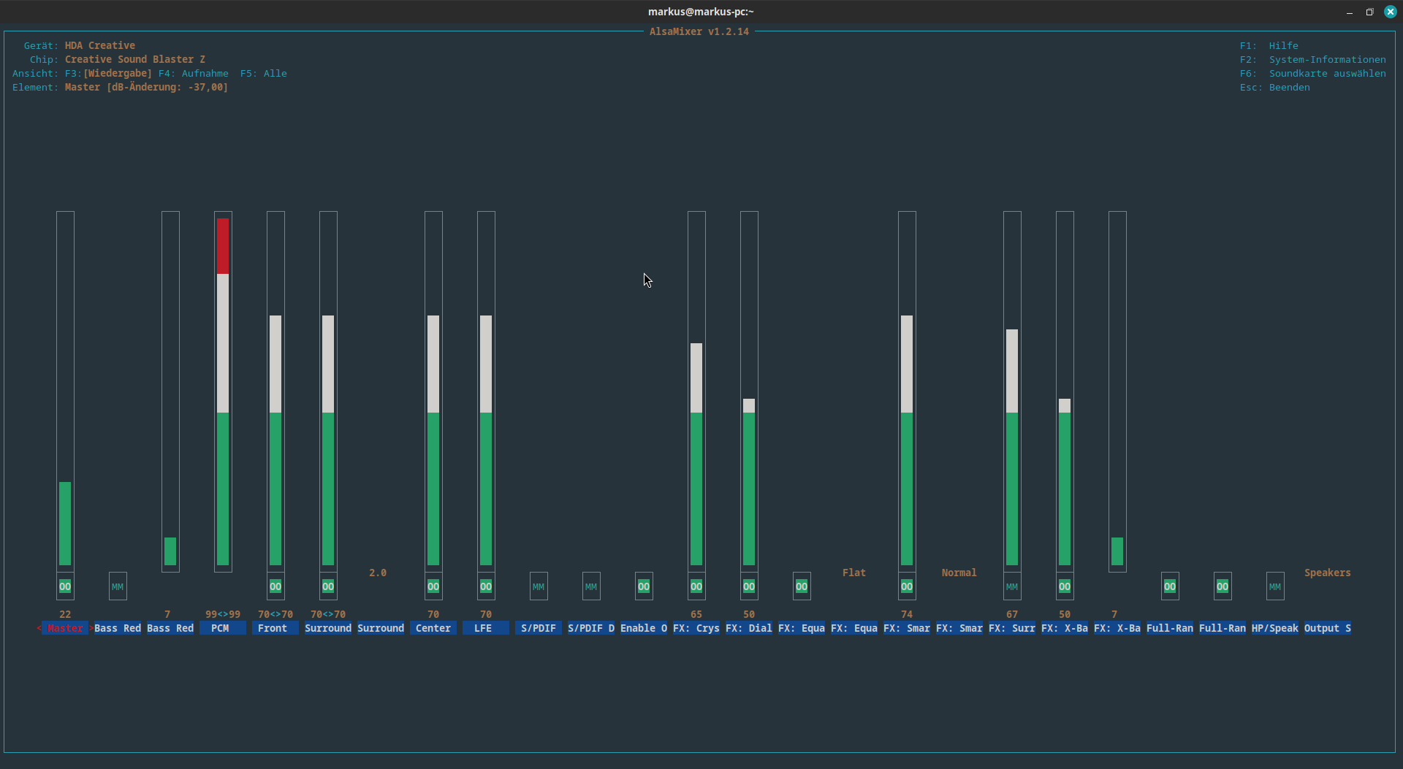Image resolution: width=1403 pixels, height=769 pixels.
Task: Click the FX: Surr value 67
Action: pos(1012,614)
